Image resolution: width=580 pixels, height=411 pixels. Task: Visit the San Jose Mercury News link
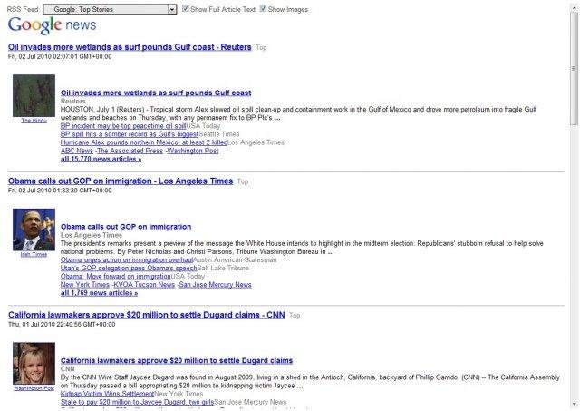(x=216, y=285)
